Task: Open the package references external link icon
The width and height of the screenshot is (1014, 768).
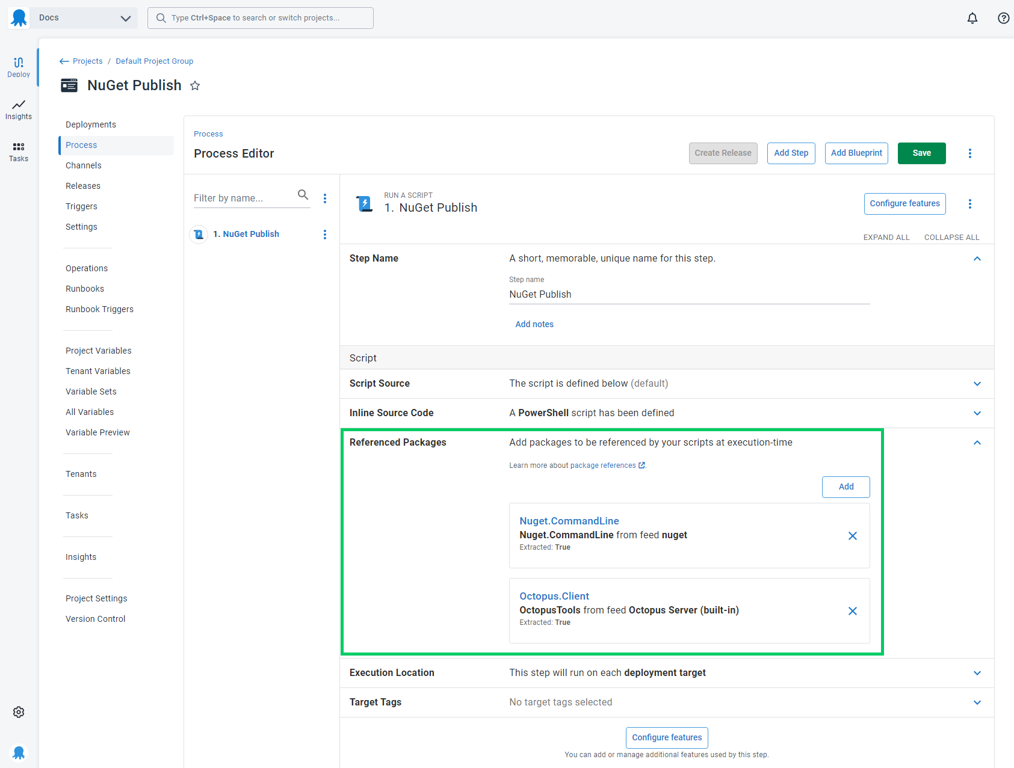Action: coord(642,465)
